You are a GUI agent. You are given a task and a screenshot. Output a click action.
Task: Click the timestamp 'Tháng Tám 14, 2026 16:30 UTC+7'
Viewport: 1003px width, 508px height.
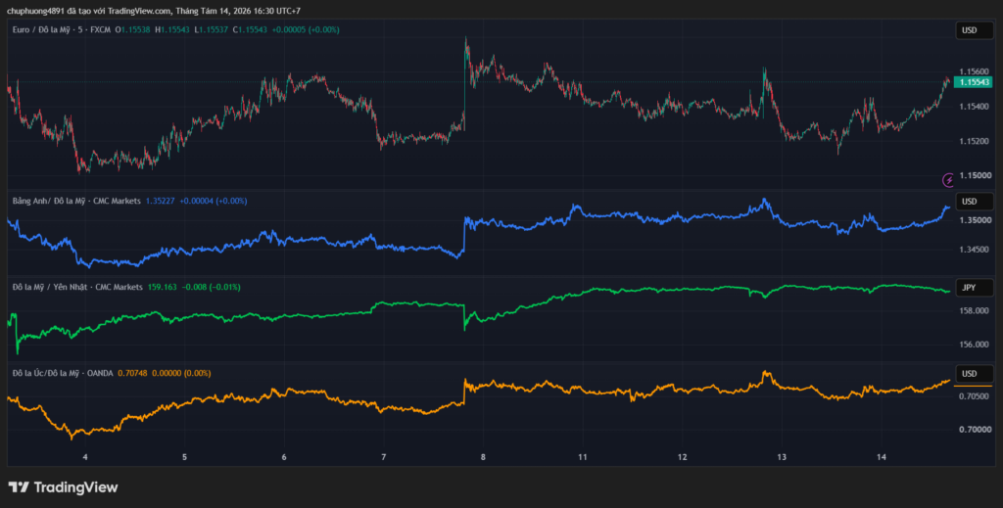click(238, 11)
